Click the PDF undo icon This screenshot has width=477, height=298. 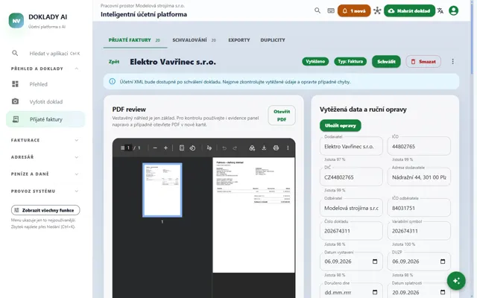224,148
